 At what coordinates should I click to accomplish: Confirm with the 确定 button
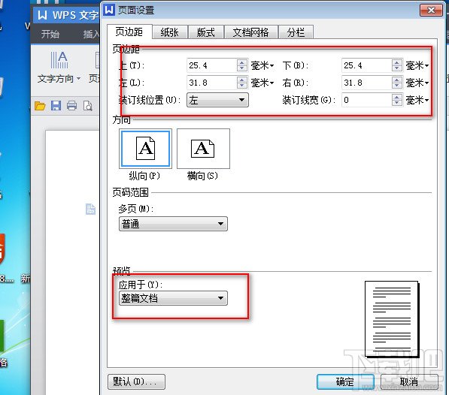(345, 381)
